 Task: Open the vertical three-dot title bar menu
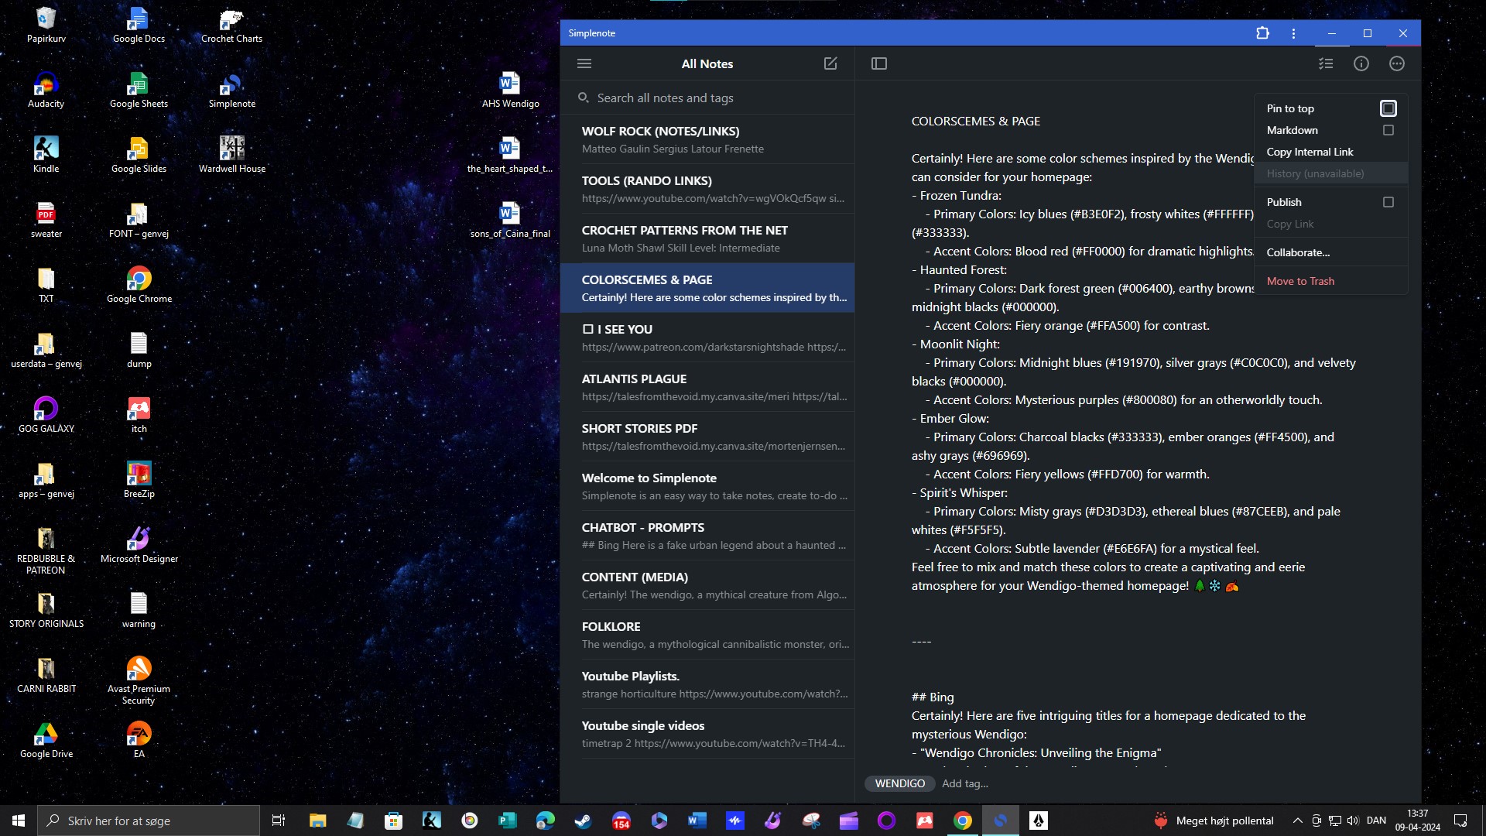tap(1293, 33)
